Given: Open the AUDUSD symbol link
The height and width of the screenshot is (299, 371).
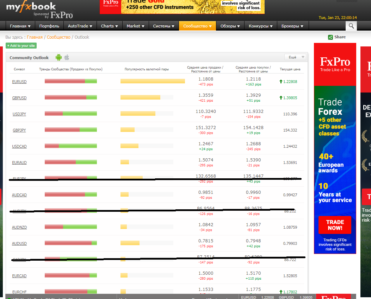Looking at the screenshot, I should pyautogui.click(x=19, y=243).
